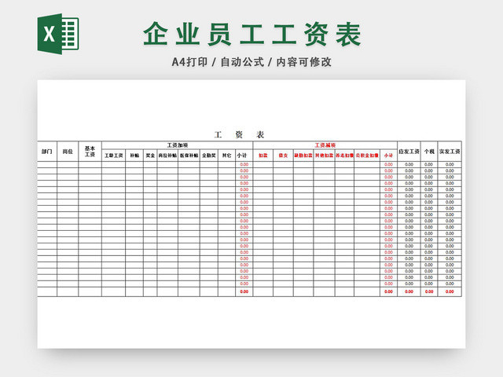Select the 实发工资 column header
Image resolution: width=503 pixels, height=377 pixels.
point(450,152)
